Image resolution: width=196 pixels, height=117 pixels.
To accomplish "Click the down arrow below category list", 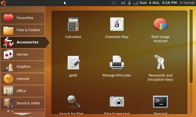I will (22, 114).
